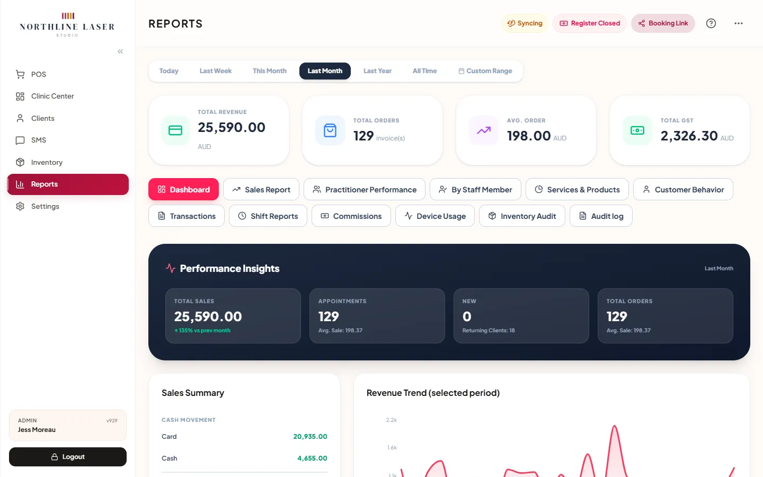Image resolution: width=763 pixels, height=477 pixels.
Task: Open the Commissions report
Action: point(351,216)
